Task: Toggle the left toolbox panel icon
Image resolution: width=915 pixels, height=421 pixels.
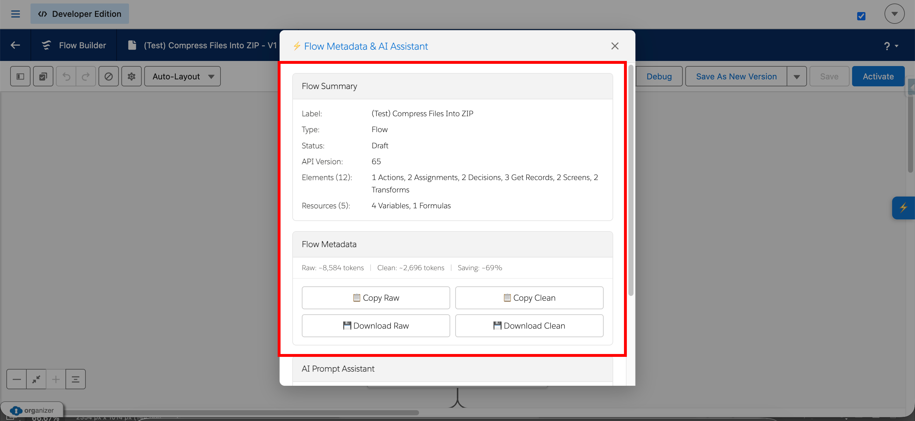Action: (x=20, y=76)
